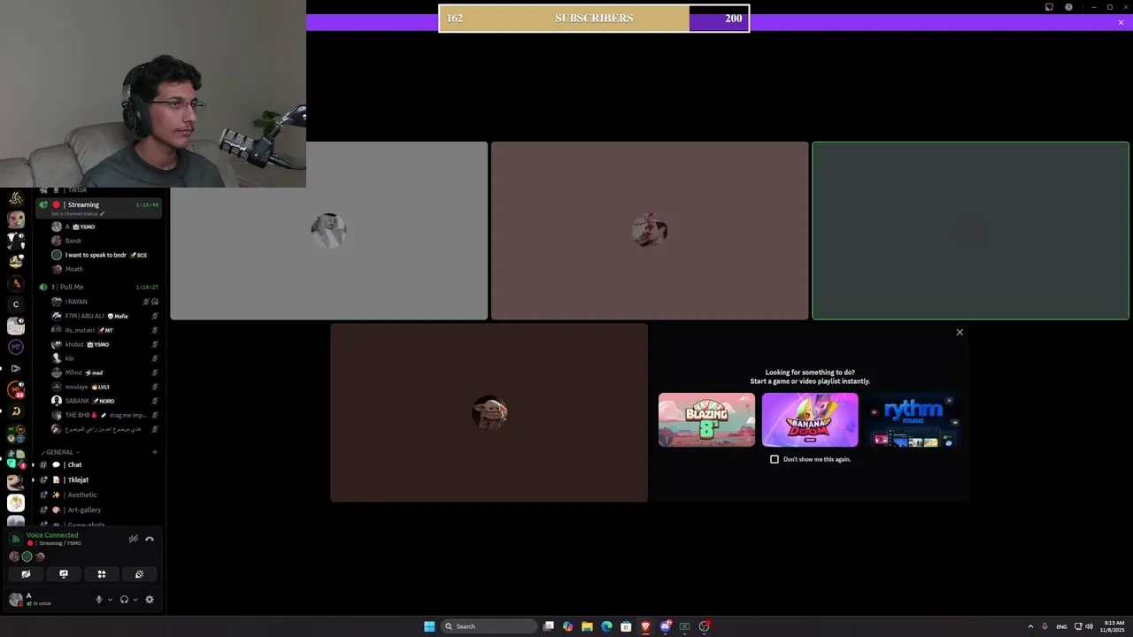Click the muted mic icon next to RAYAN
1133x637 pixels.
(x=147, y=302)
